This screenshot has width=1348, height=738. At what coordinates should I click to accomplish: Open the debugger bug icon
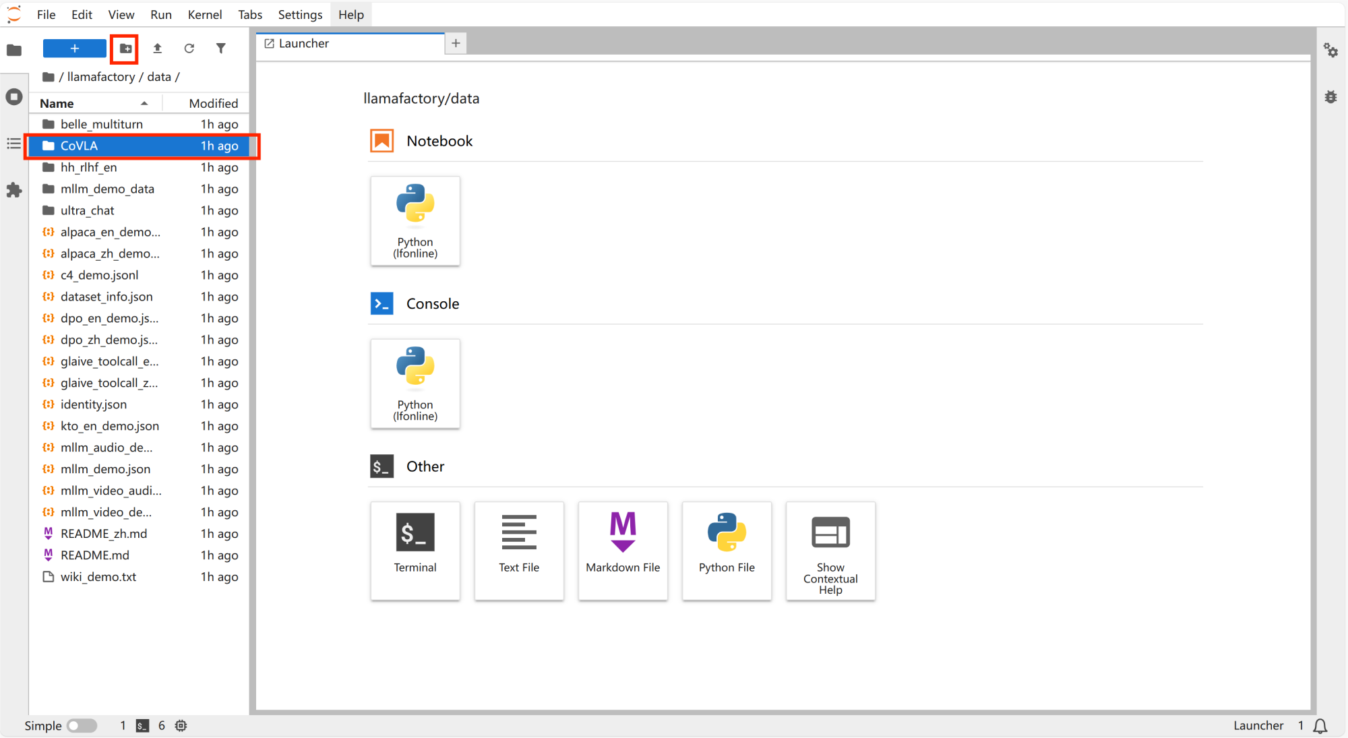1330,97
